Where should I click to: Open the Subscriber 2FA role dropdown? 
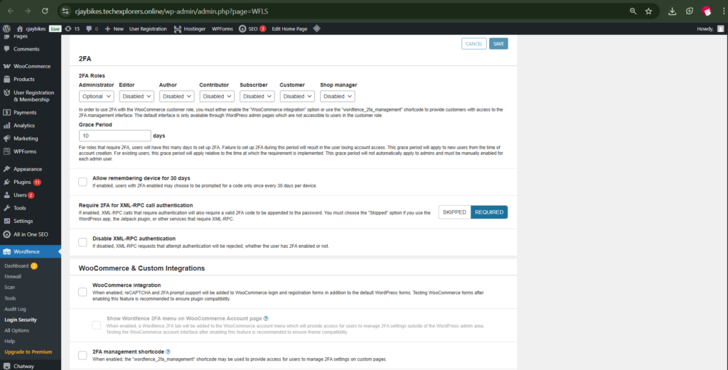click(257, 97)
